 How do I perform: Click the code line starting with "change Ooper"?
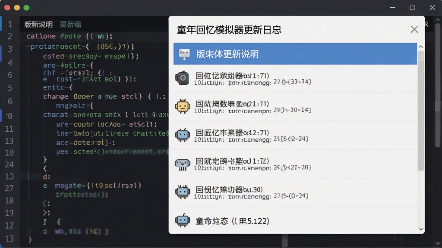tap(104, 96)
